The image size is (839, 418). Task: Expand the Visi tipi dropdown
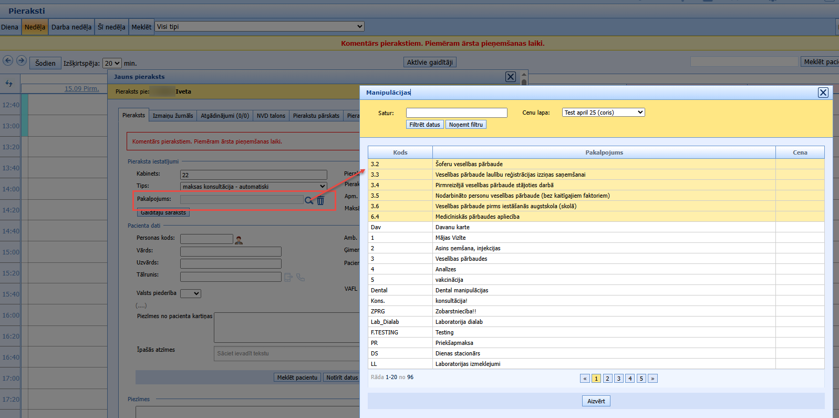(260, 26)
